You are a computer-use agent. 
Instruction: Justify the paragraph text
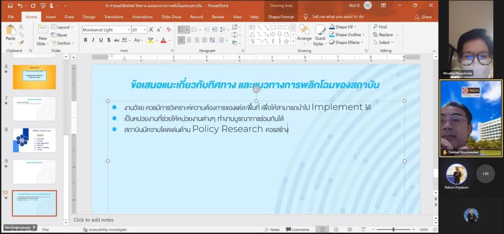click(x=204, y=40)
